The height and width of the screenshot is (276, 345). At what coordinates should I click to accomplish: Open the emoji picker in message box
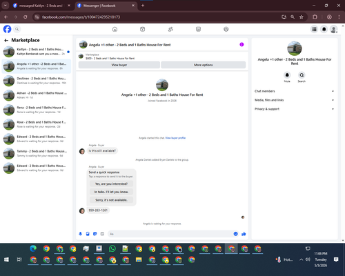235,234
